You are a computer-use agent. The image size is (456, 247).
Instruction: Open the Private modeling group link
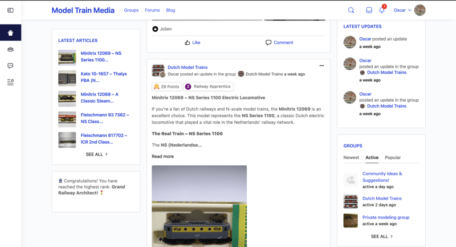pos(386,218)
